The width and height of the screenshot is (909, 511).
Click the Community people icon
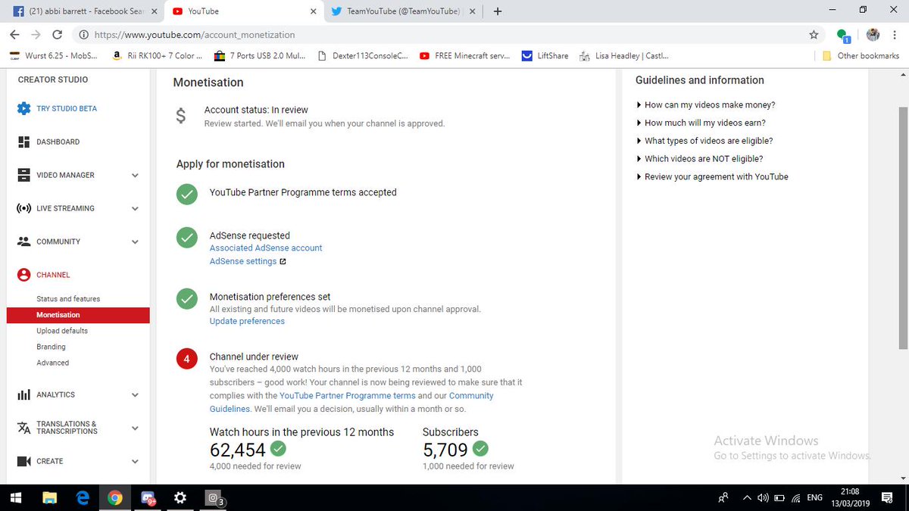(x=23, y=241)
